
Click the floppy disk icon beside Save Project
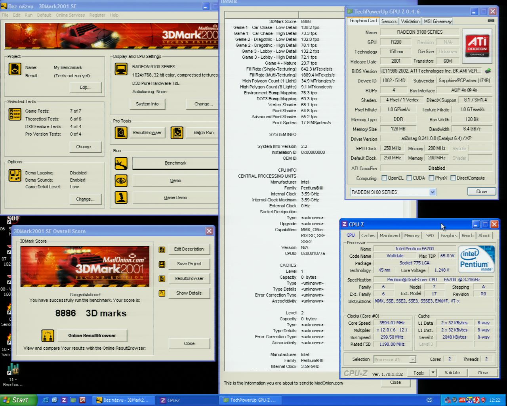(162, 264)
